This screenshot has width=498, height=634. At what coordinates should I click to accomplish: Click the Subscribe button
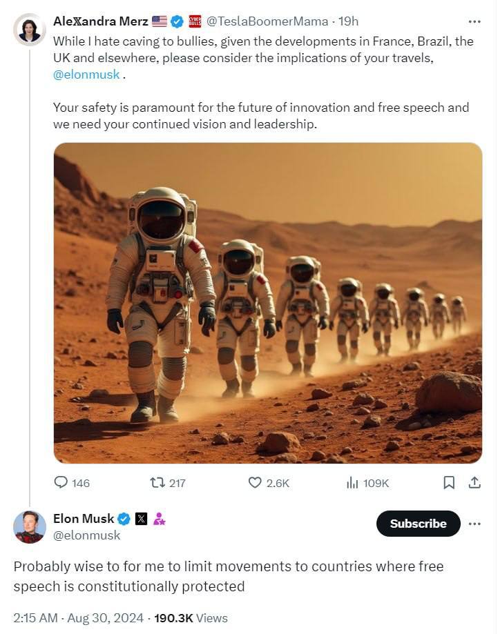(418, 524)
